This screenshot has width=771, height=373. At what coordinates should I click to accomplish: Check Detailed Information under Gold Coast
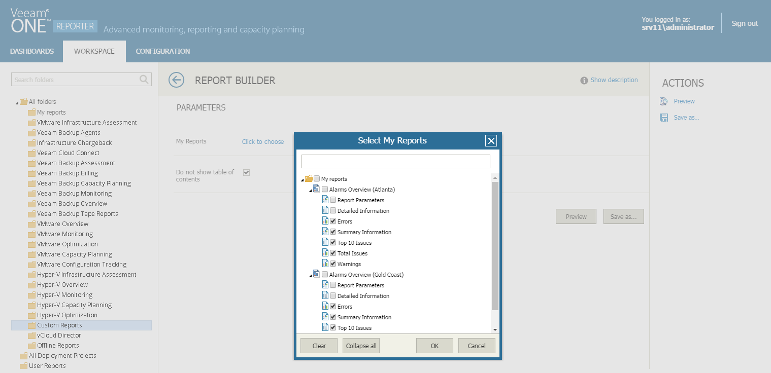tap(333, 296)
